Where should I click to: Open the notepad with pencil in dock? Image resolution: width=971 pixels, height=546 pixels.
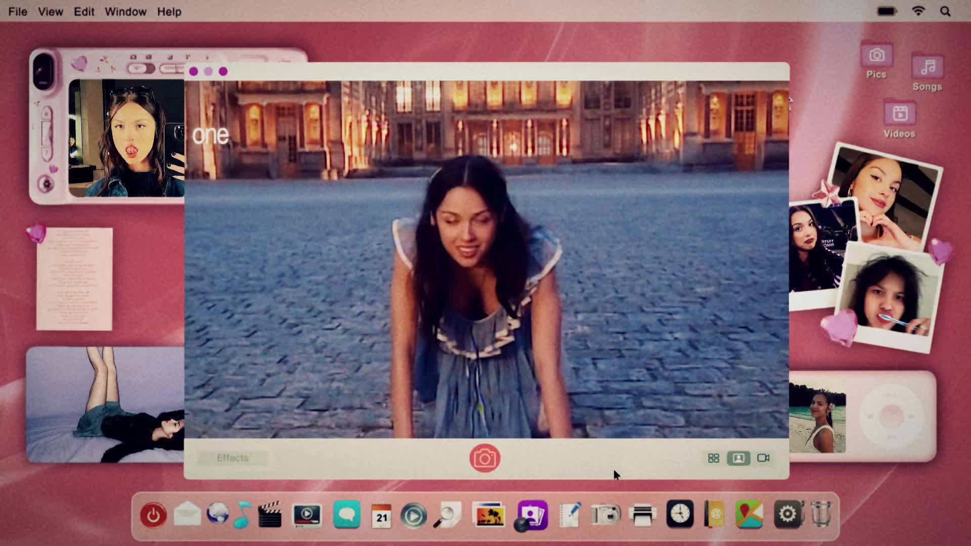coord(571,515)
